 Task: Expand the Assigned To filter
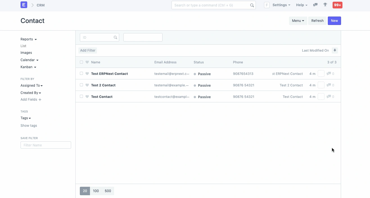[31, 85]
